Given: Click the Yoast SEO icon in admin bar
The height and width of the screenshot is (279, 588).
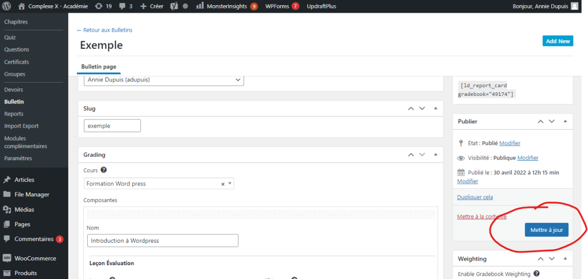Looking at the screenshot, I should (175, 6).
